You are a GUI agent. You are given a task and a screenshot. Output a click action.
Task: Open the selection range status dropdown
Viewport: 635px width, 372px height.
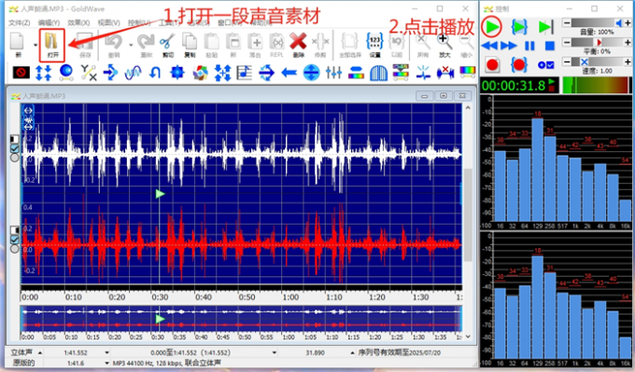275,352
